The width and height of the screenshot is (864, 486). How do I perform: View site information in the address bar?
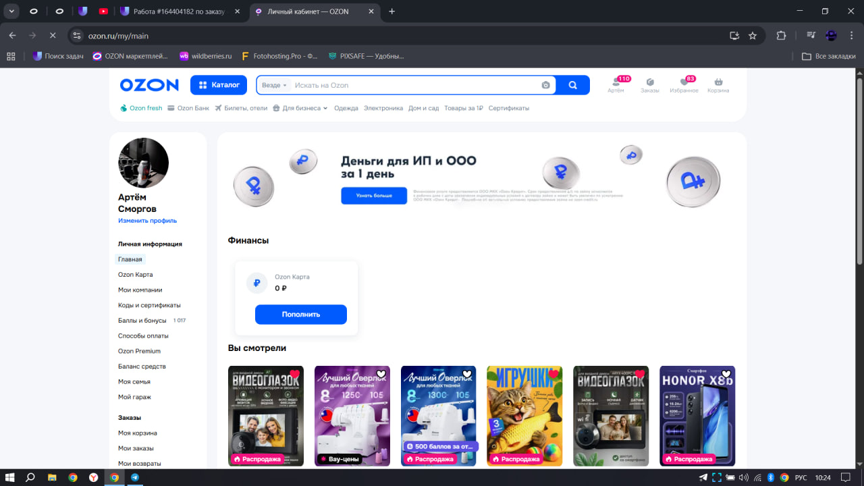(77, 35)
